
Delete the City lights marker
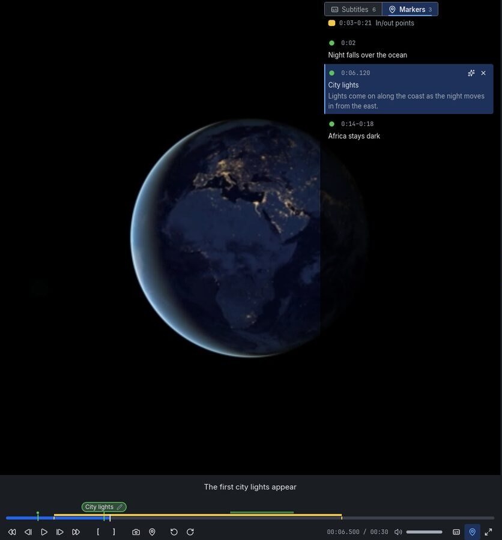click(483, 73)
